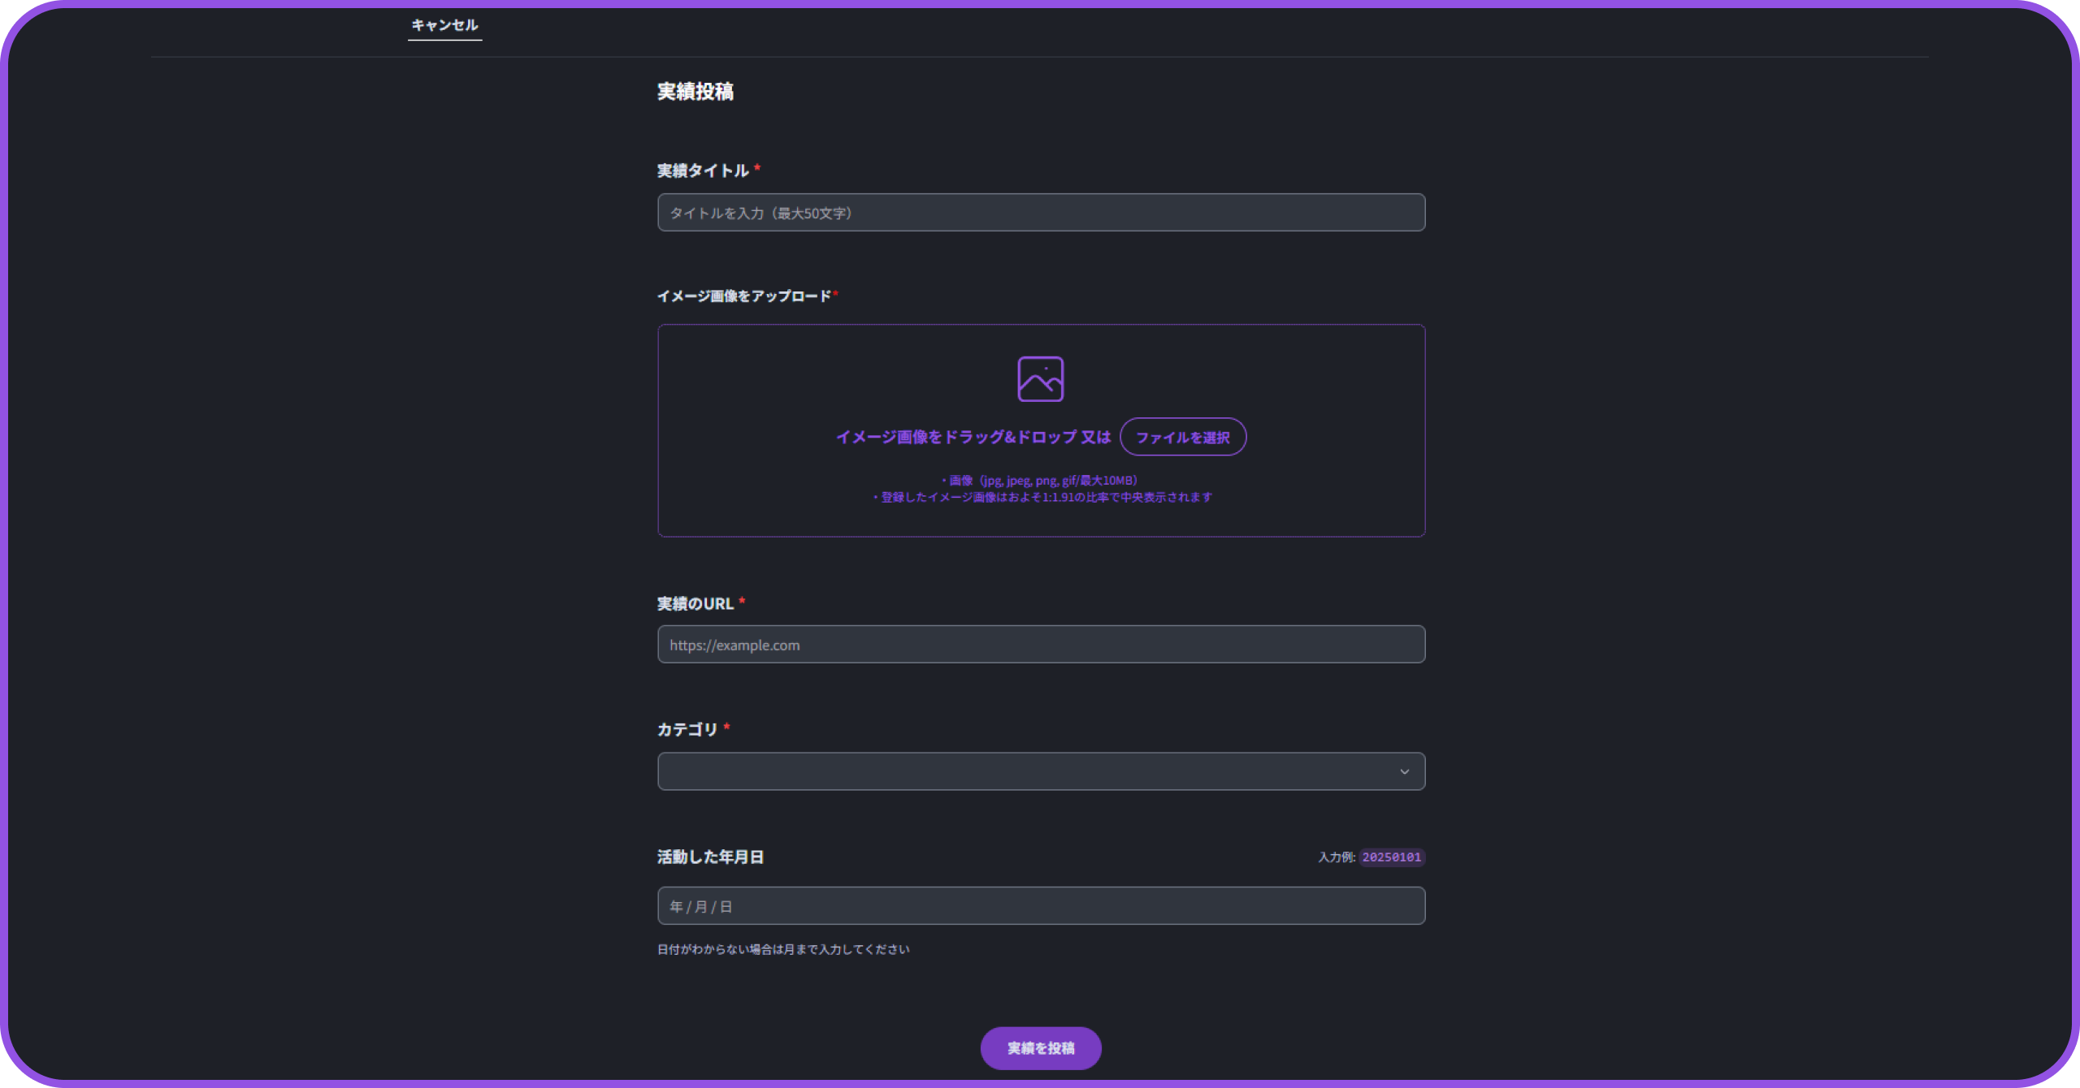Viewport: 2080px width, 1088px height.
Task: Click the 活動した年月日 label
Action: [x=710, y=857]
